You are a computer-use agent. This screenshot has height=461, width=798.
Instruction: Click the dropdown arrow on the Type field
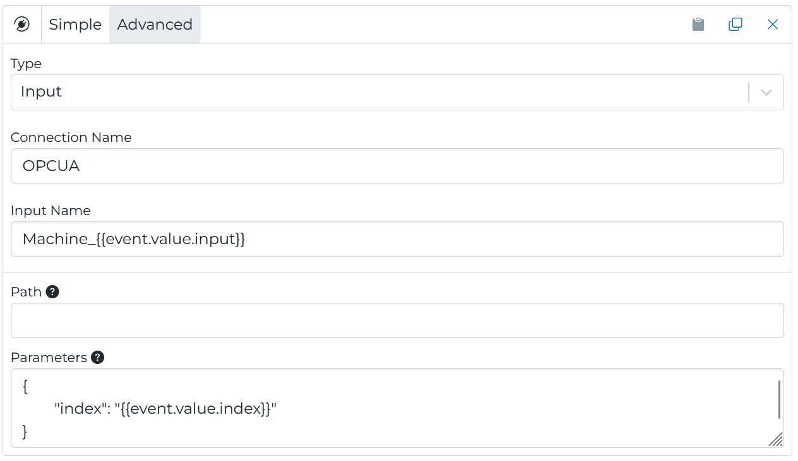click(x=765, y=92)
